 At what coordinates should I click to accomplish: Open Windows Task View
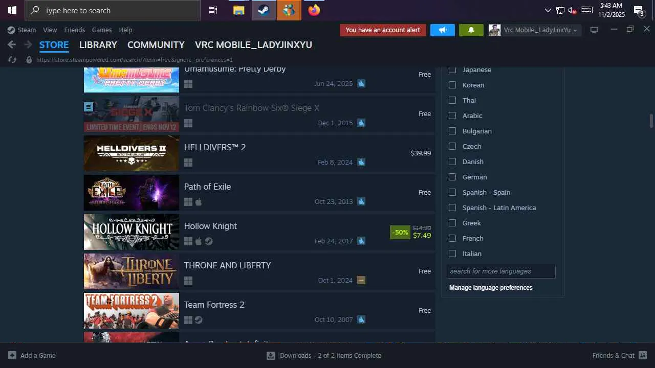213,10
